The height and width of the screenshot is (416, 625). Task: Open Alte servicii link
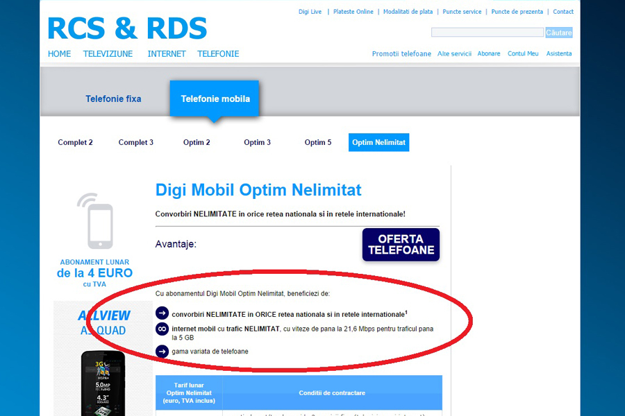pos(454,54)
